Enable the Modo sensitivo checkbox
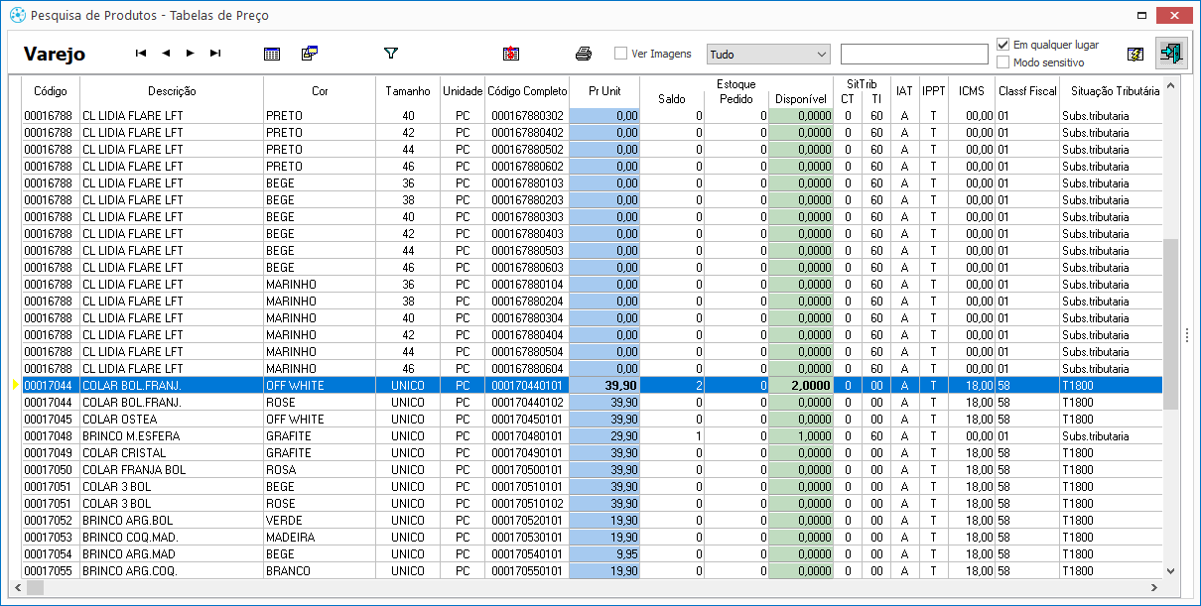The image size is (1201, 606). tap(1003, 62)
